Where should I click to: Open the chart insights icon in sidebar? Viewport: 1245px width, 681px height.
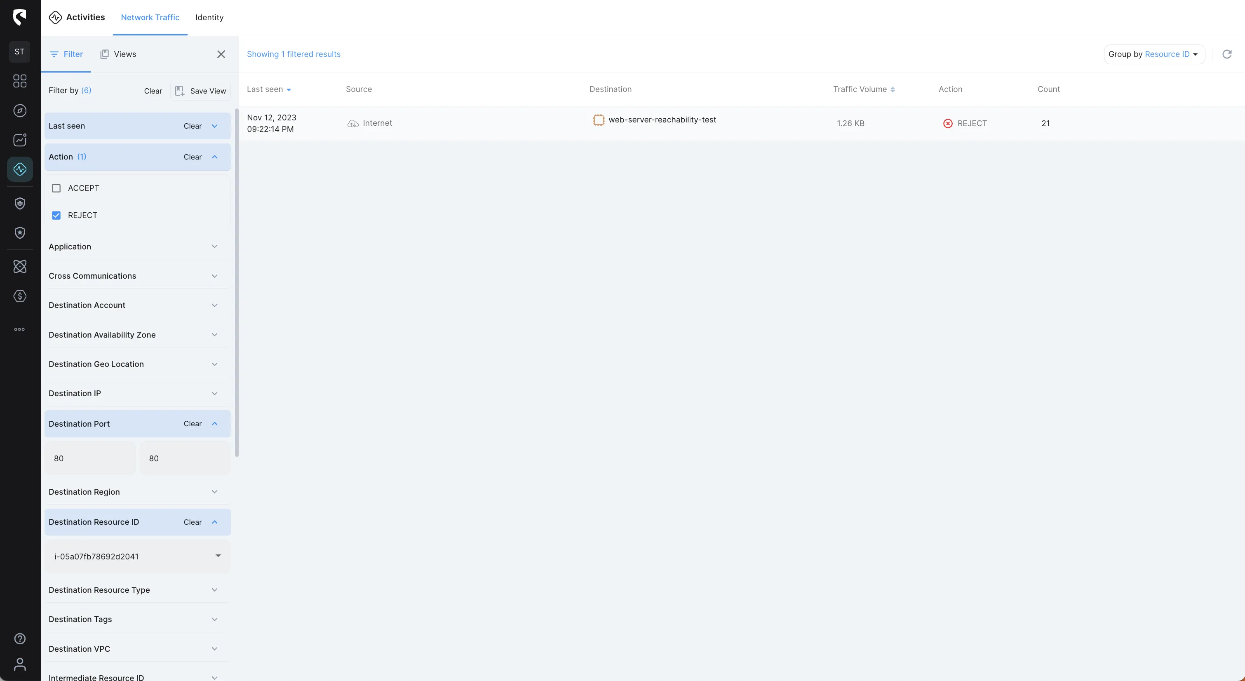click(x=20, y=140)
